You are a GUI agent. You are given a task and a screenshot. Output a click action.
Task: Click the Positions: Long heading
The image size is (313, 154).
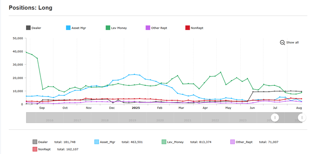click(x=30, y=8)
